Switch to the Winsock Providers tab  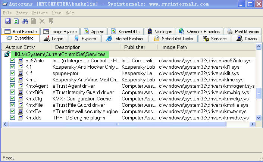coord(200,32)
